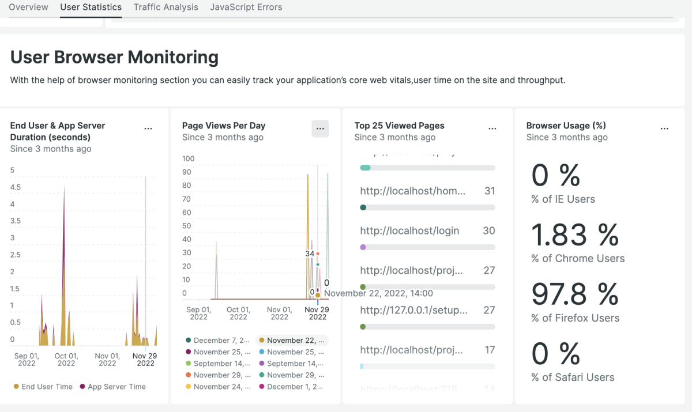The width and height of the screenshot is (692, 412).
Task: Click the orange November 29 legend dot
Action: [x=188, y=375]
